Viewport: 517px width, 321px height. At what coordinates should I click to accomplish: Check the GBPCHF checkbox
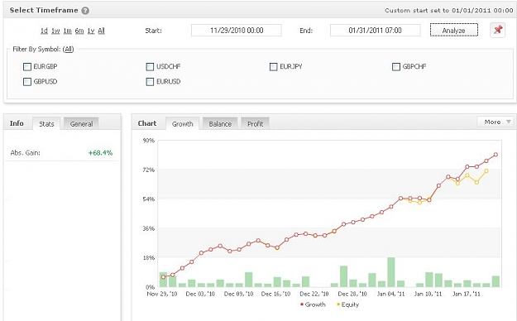point(396,67)
